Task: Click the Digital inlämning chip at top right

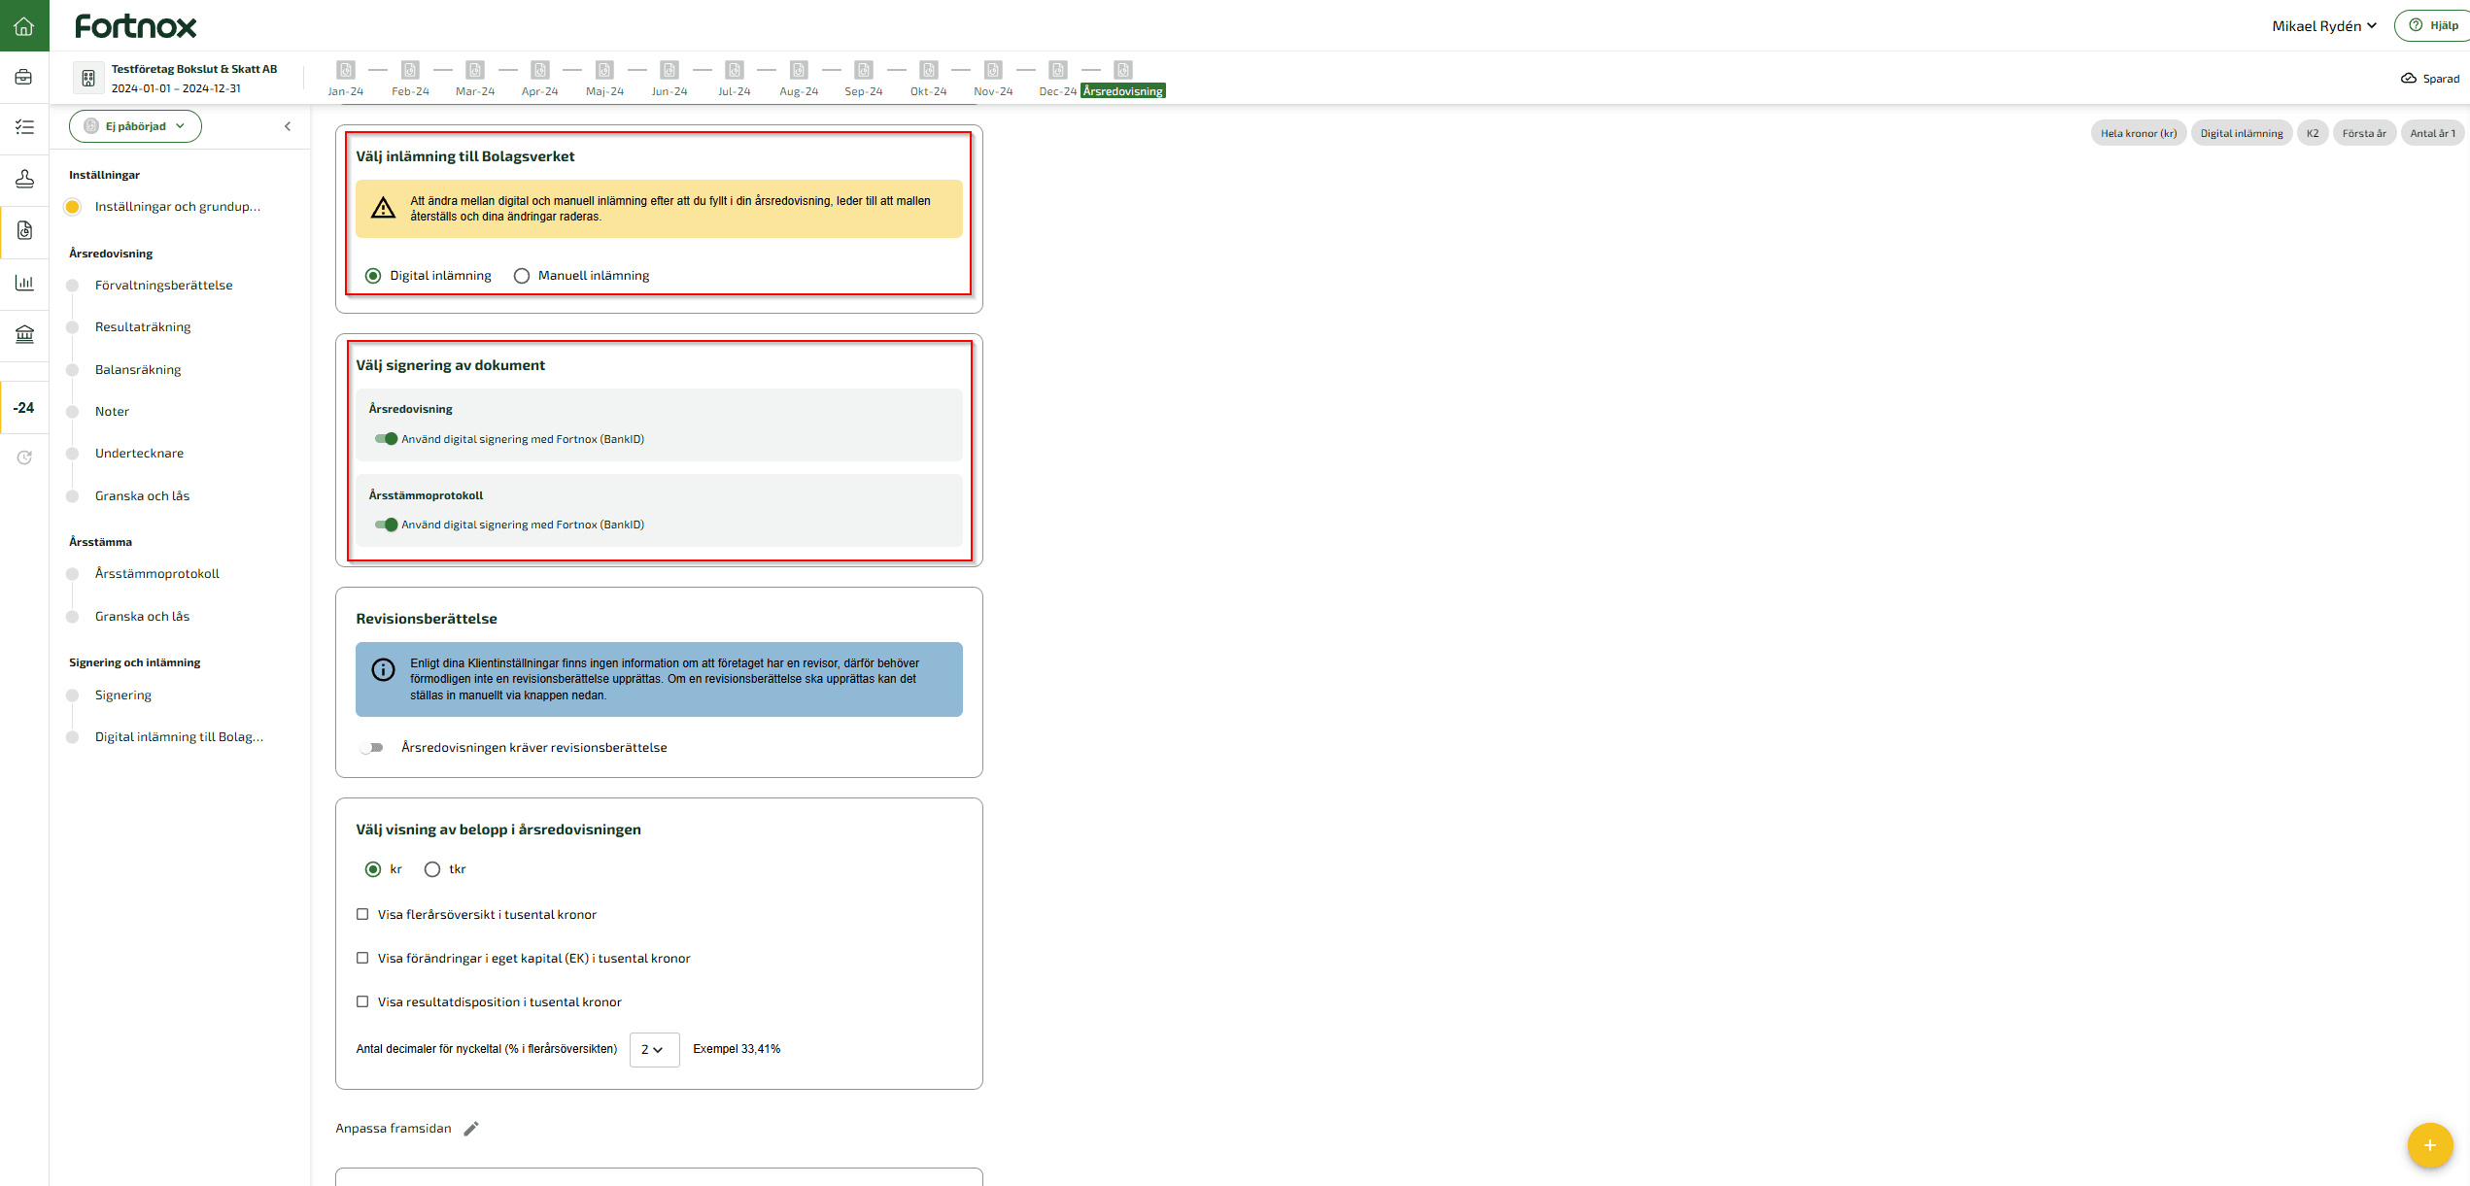Action: coord(2242,133)
